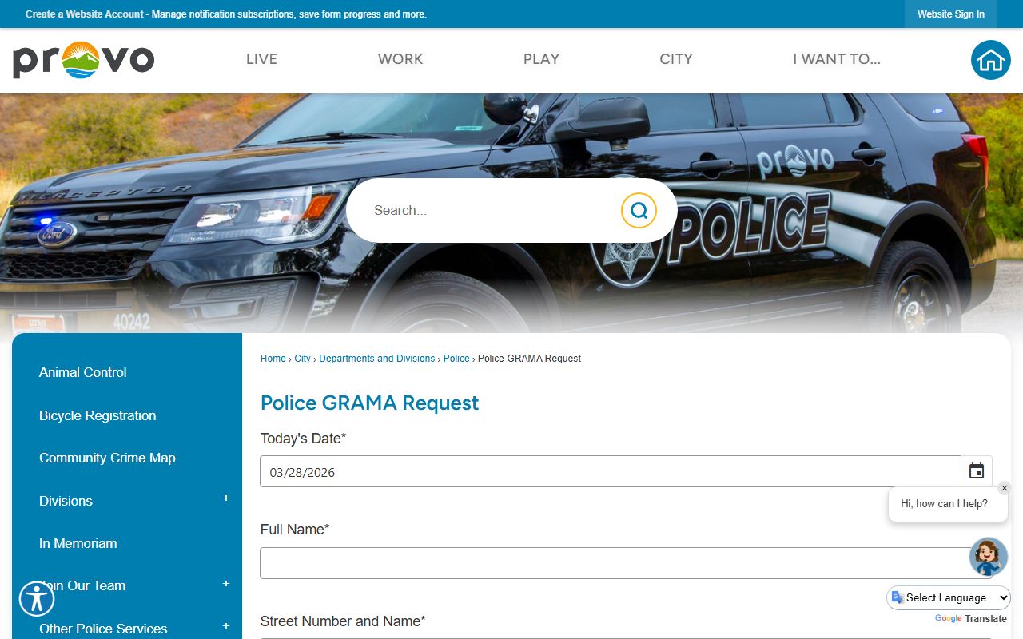Image resolution: width=1023 pixels, height=639 pixels.
Task: Click the Police GRAMA Request heading
Action: pos(369,403)
